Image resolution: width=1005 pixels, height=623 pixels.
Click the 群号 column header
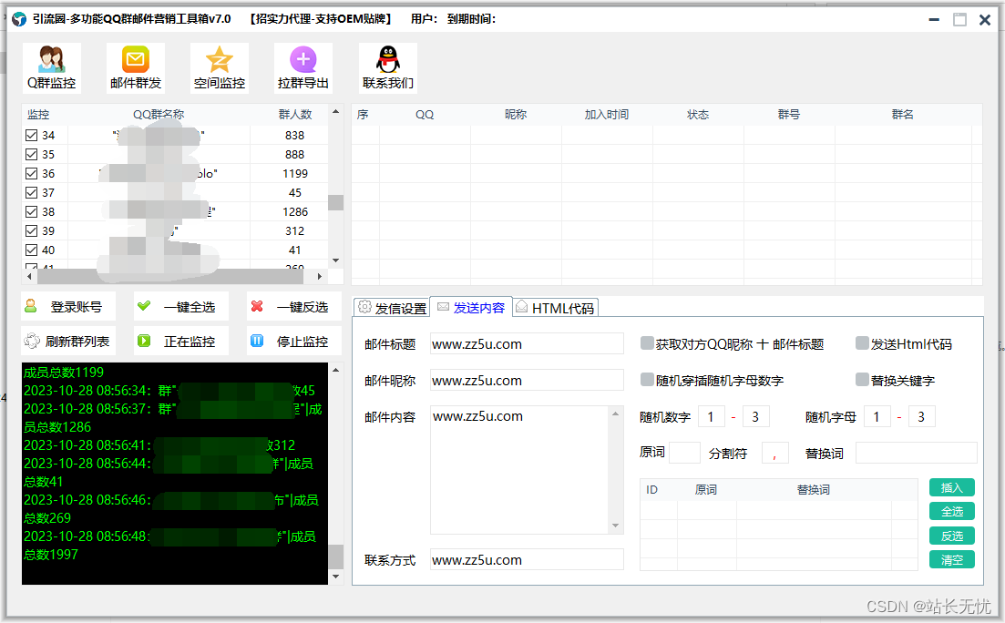pyautogui.click(x=789, y=115)
